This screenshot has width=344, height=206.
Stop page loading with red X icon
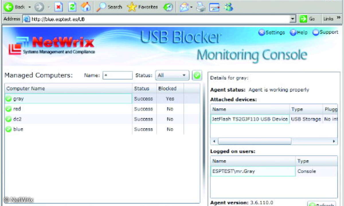click(58, 7)
